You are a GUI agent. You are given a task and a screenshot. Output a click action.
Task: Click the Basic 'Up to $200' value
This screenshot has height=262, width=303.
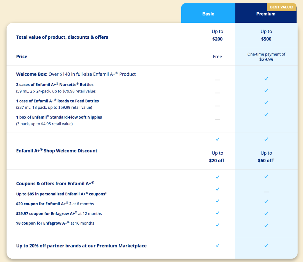click(x=217, y=35)
